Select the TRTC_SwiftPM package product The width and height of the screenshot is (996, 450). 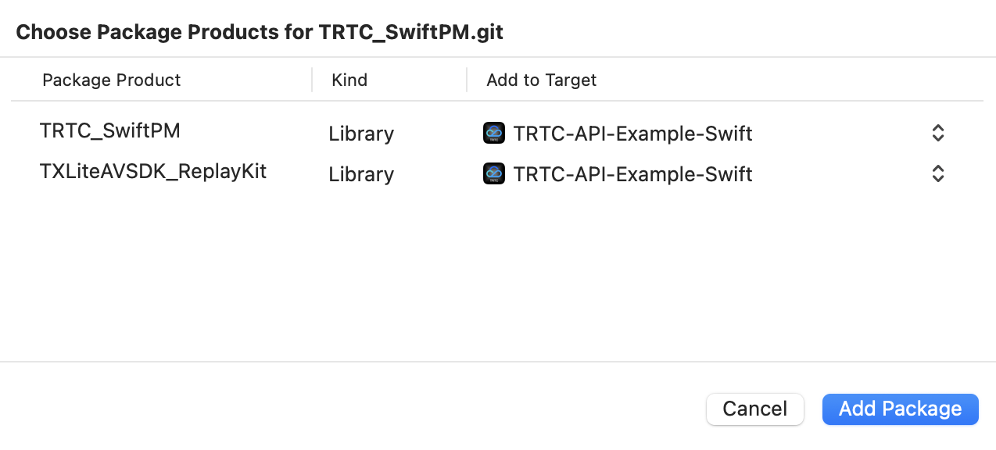109,130
